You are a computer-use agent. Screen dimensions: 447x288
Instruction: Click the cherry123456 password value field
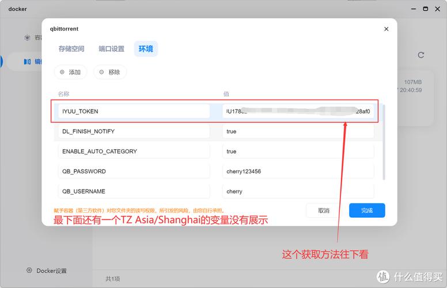coord(298,171)
